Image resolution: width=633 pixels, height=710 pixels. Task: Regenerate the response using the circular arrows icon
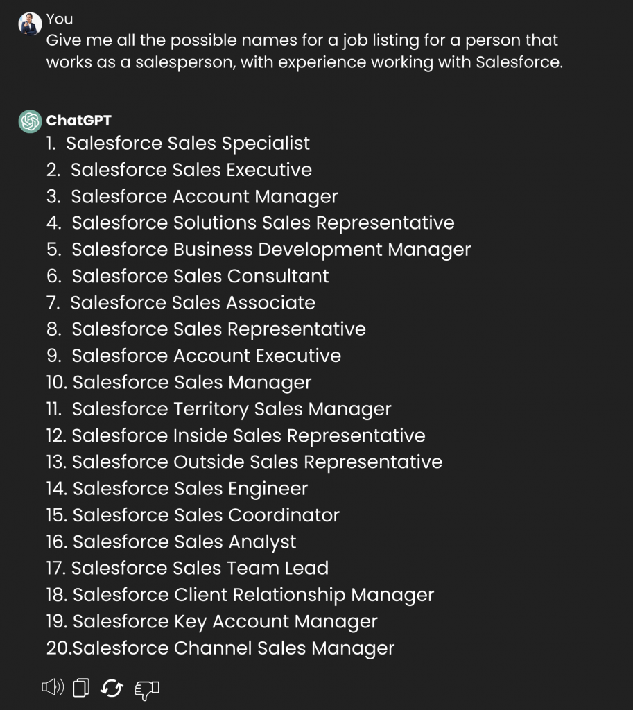pos(112,689)
